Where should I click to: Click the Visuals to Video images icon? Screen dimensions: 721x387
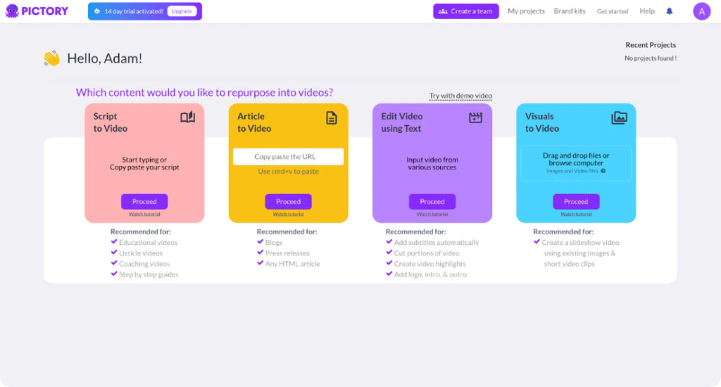(x=619, y=118)
